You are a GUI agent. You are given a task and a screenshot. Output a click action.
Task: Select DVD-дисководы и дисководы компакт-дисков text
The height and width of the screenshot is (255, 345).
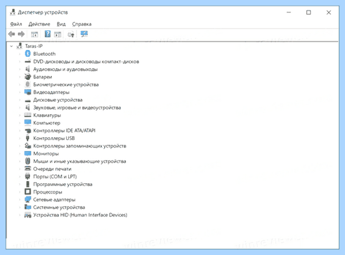[86, 61]
